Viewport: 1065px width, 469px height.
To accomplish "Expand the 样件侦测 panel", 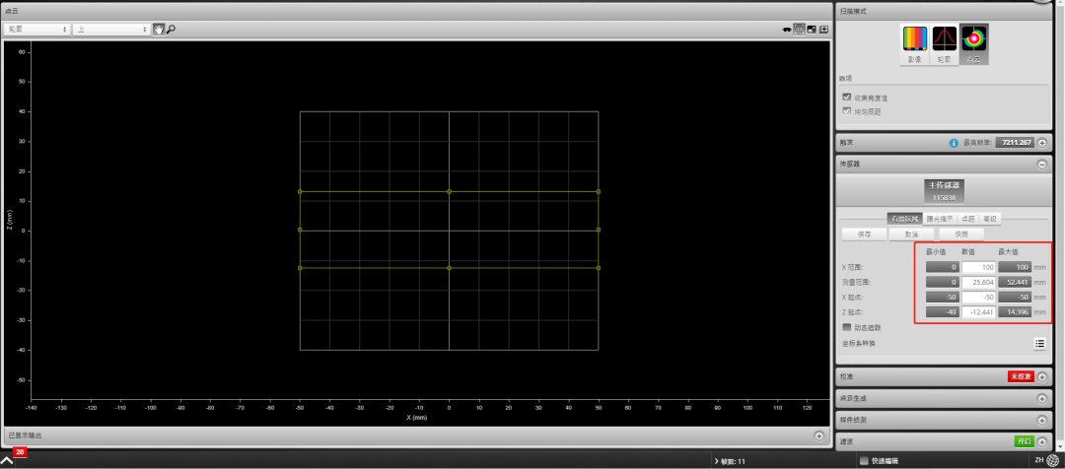I will tap(1042, 420).
